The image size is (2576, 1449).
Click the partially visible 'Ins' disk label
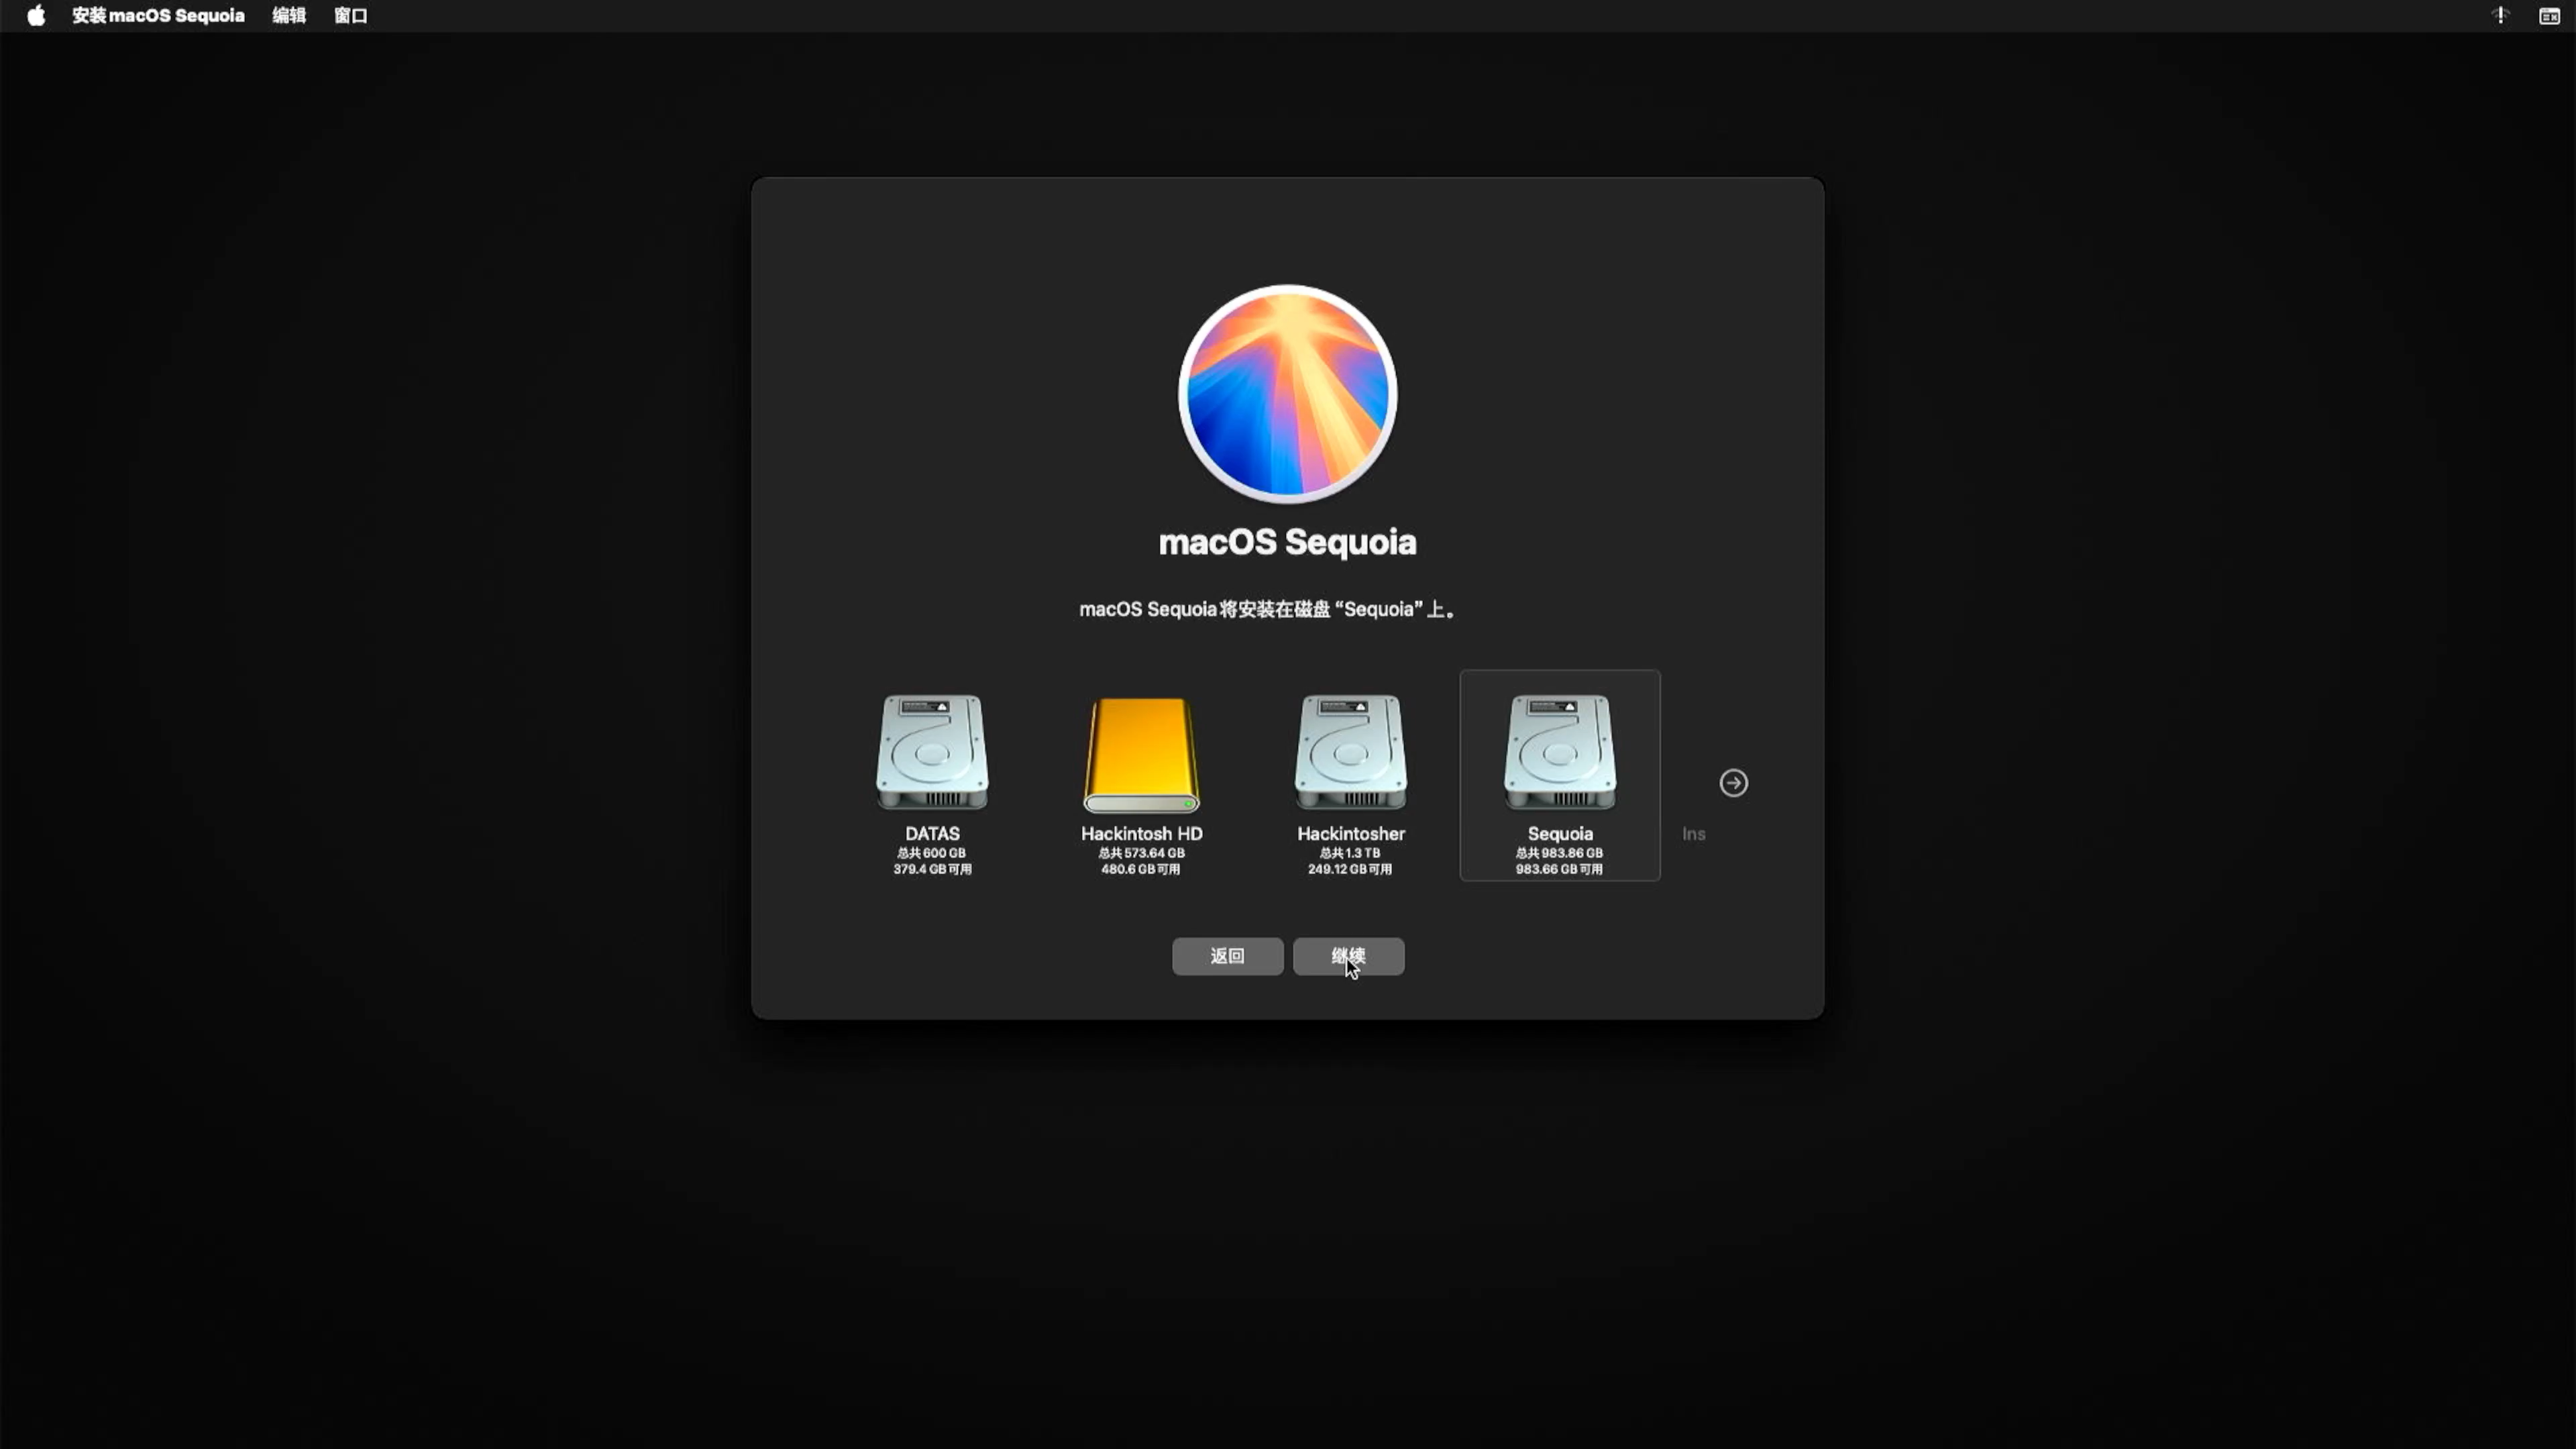1693,833
